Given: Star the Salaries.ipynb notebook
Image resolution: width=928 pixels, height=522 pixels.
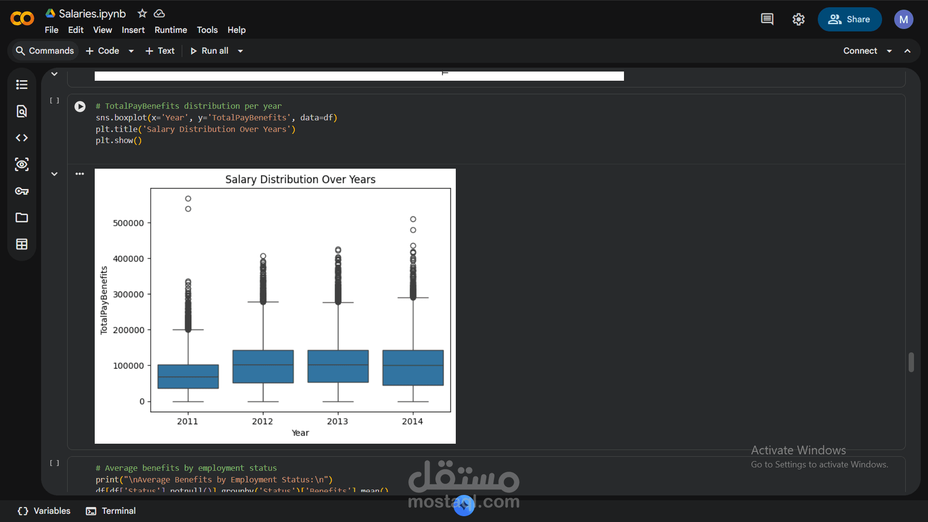Looking at the screenshot, I should pyautogui.click(x=142, y=14).
